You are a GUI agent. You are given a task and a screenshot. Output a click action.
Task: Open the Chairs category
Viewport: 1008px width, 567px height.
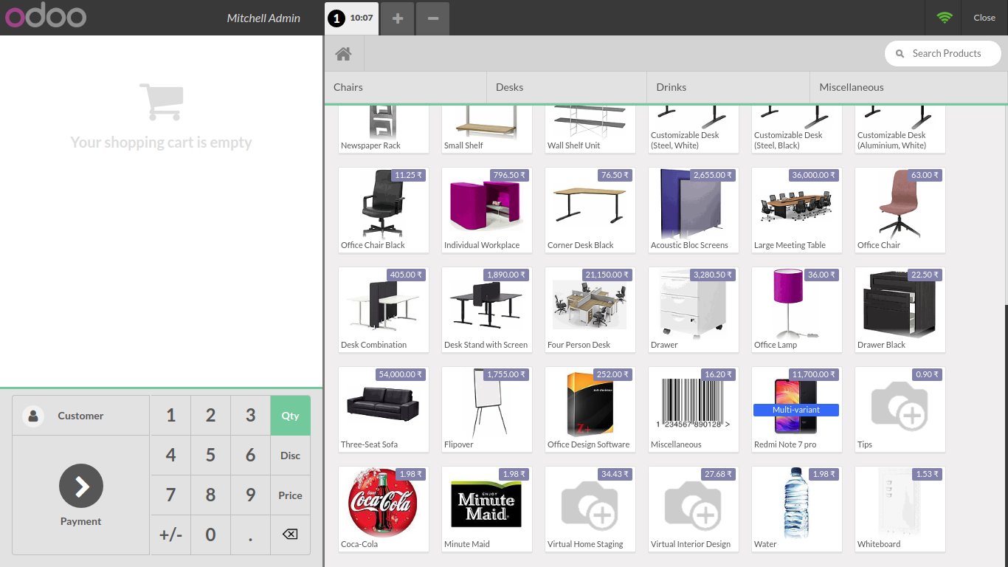pyautogui.click(x=405, y=87)
